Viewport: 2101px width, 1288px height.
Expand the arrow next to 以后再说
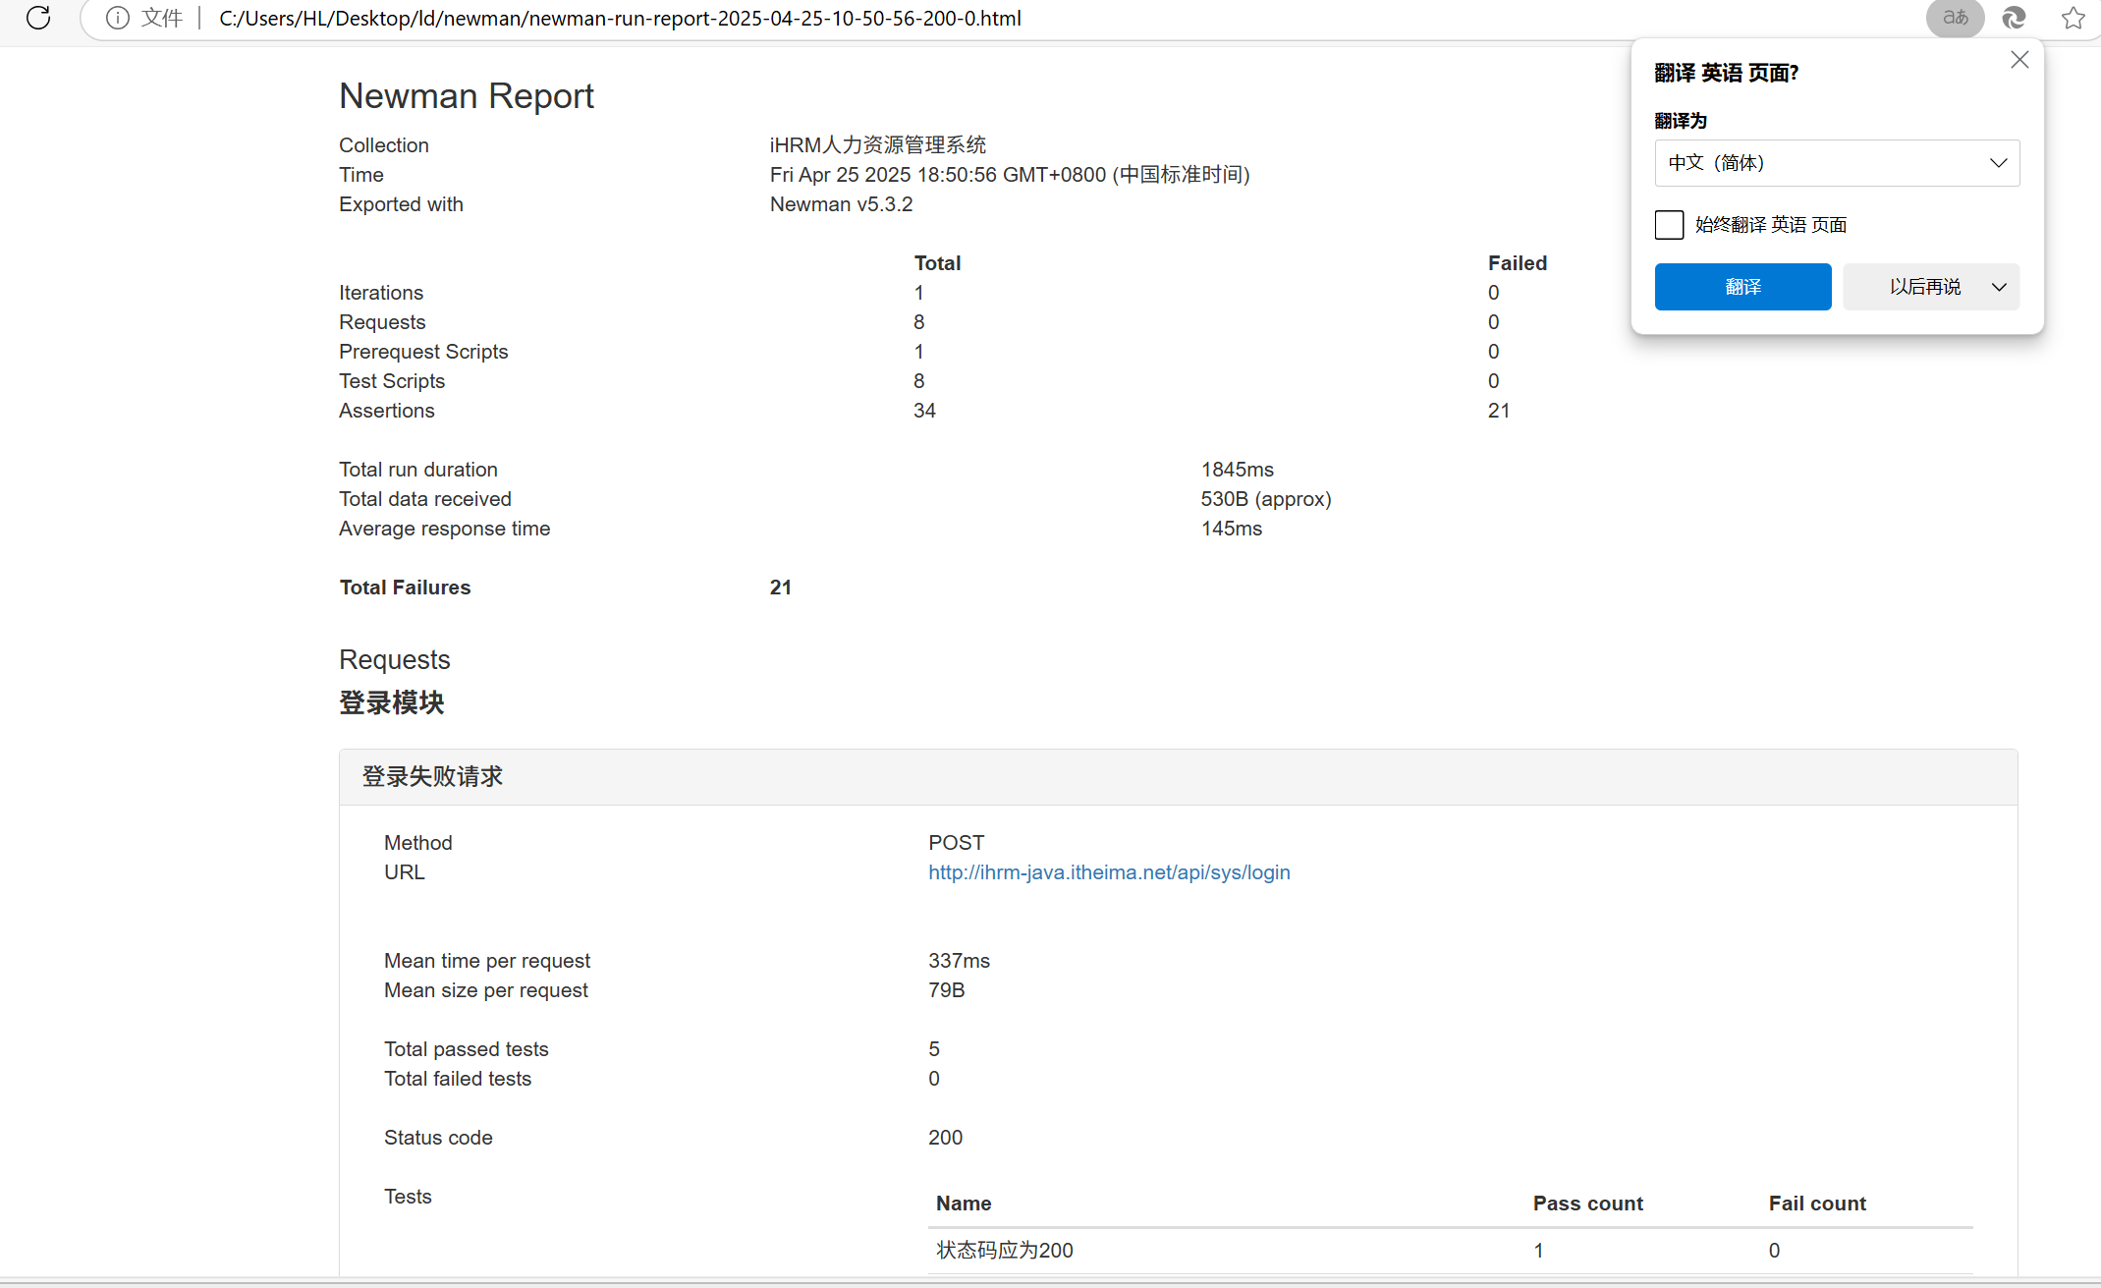[1999, 287]
